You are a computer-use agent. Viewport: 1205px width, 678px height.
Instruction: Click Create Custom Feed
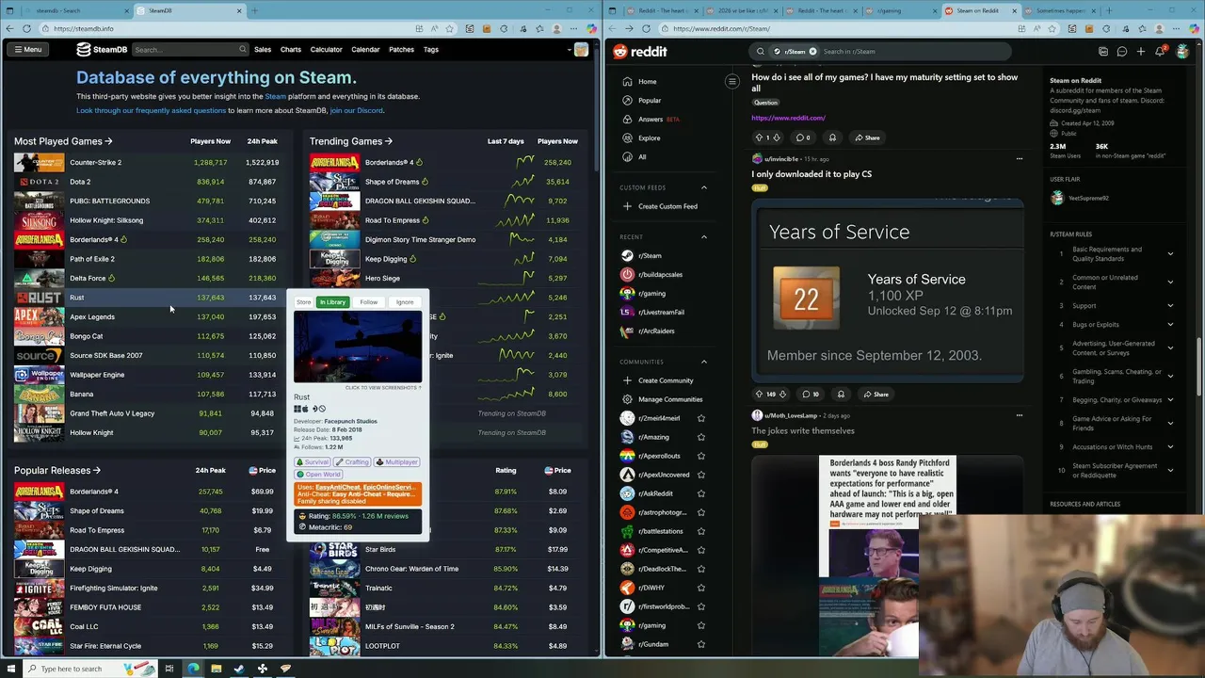[667, 206]
